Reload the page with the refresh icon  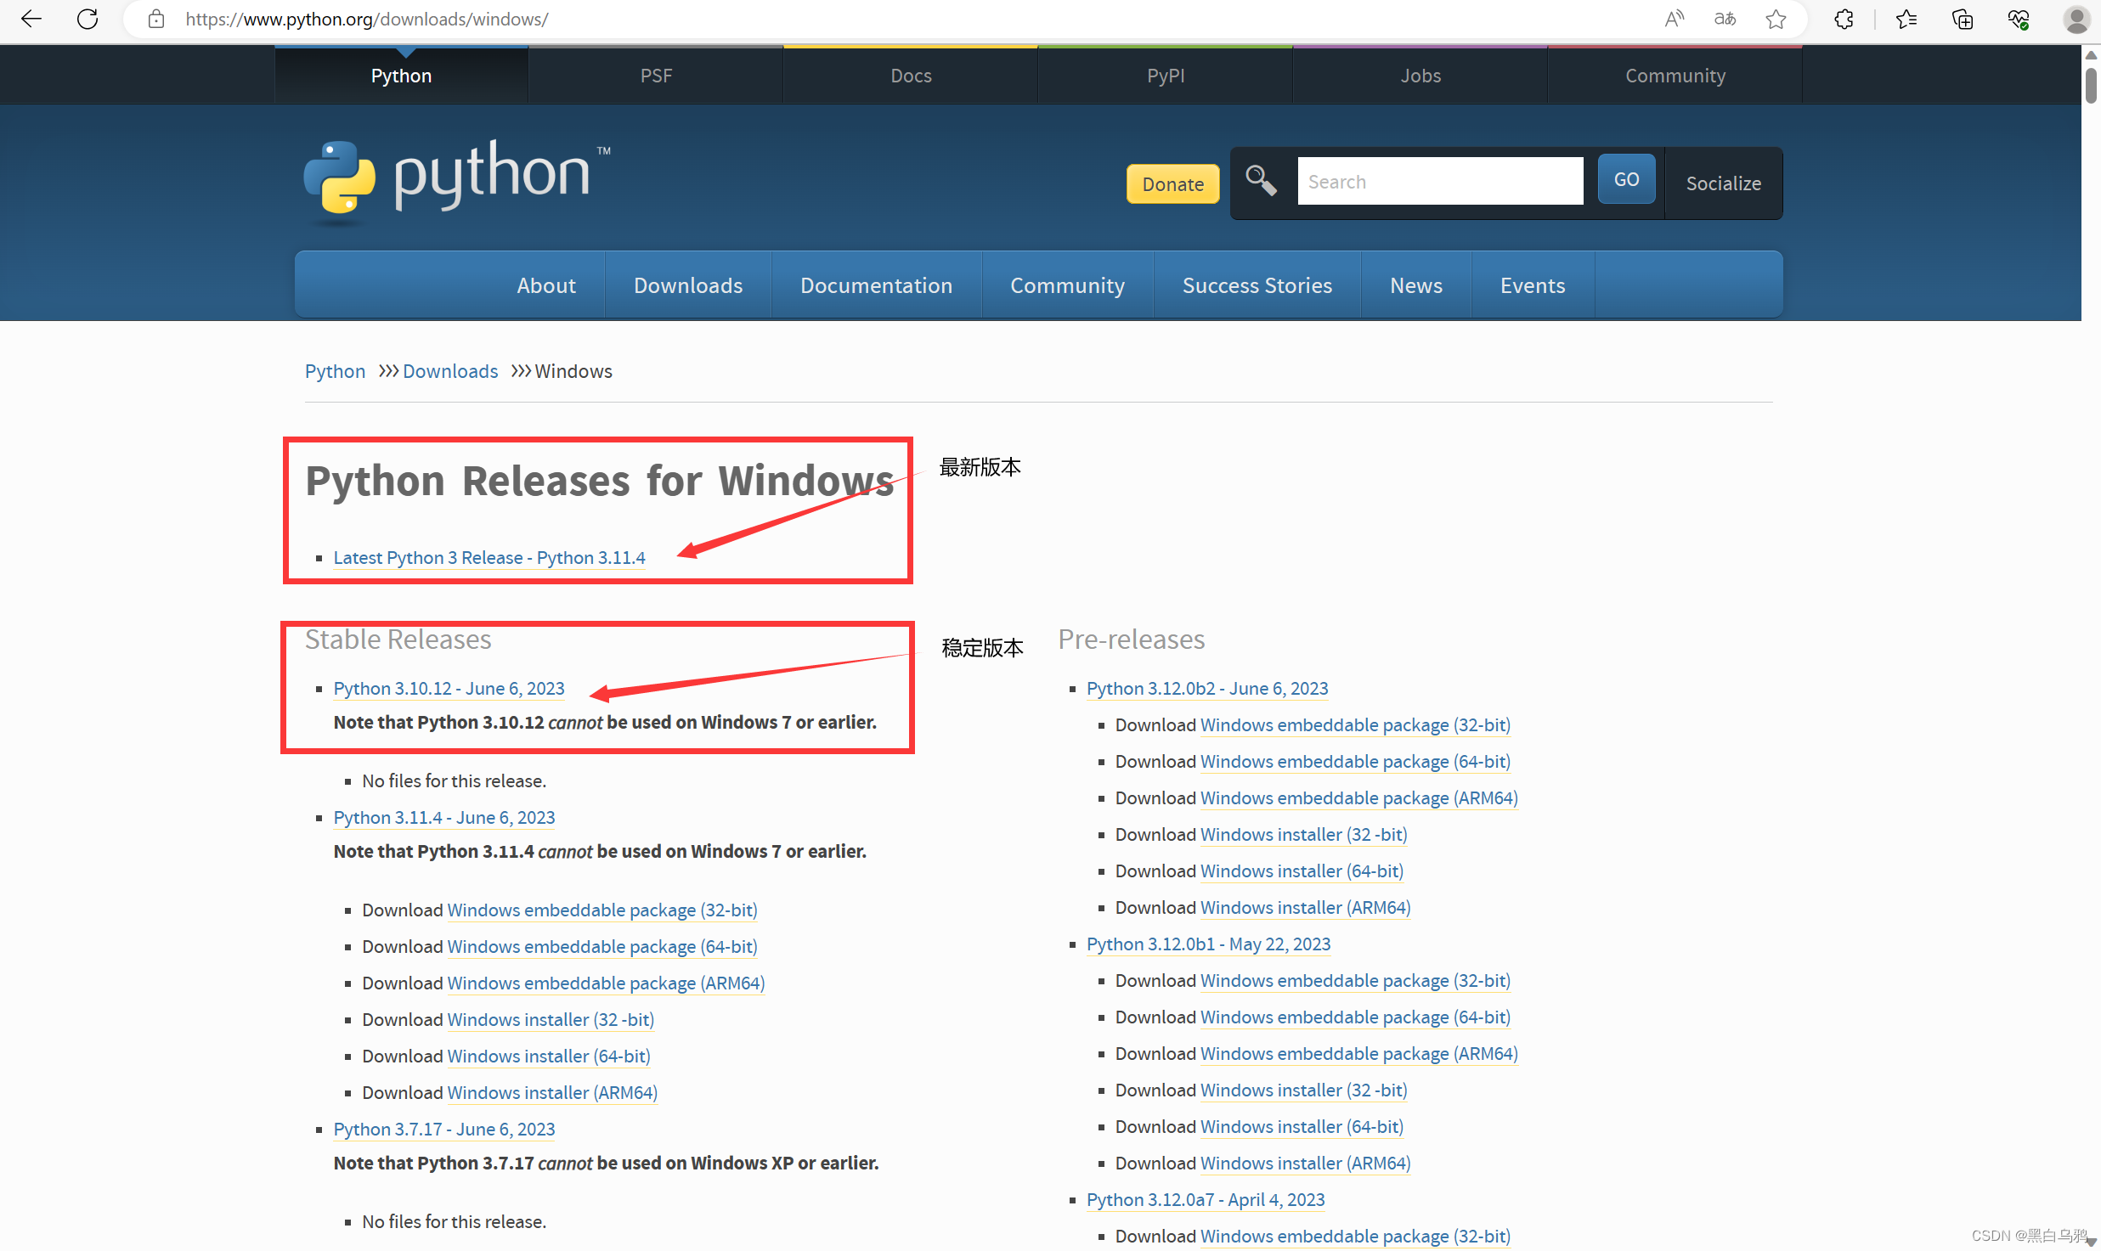tap(88, 19)
